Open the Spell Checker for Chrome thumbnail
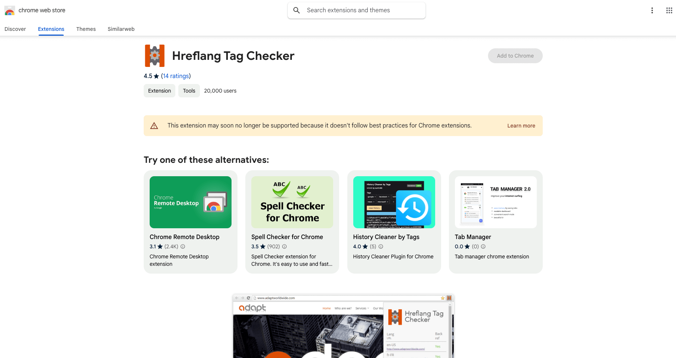 tap(292, 202)
